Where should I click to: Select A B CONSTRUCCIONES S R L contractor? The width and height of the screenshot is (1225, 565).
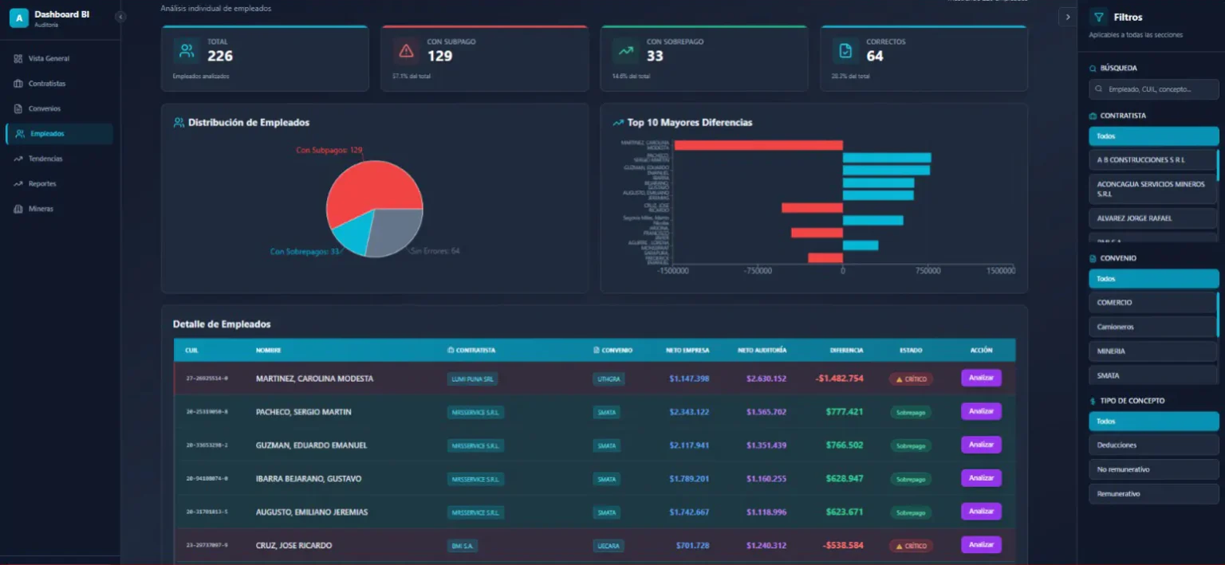click(x=1153, y=160)
